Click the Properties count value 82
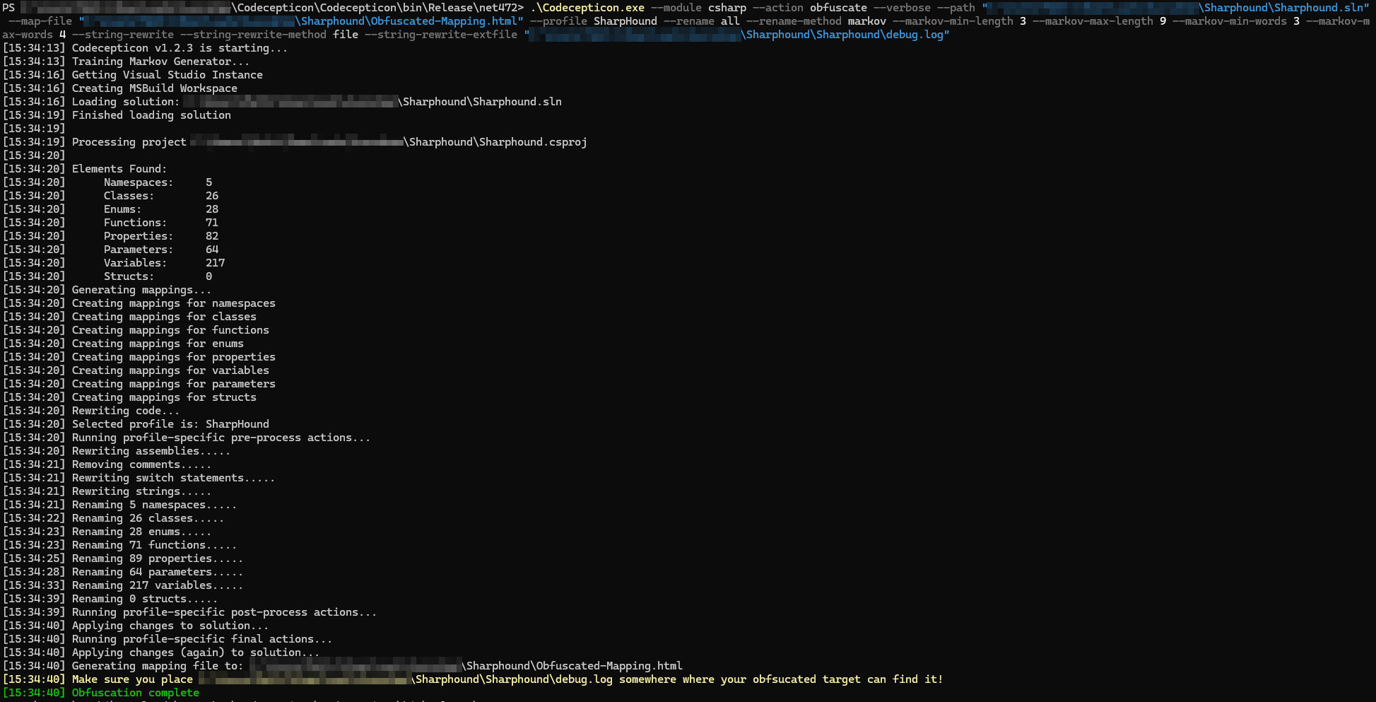The image size is (1376, 702). pyautogui.click(x=212, y=236)
